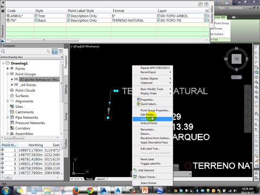Open Google Chrome from the taskbar
Image resolution: width=260 pixels, height=195 pixels.
click(90, 191)
